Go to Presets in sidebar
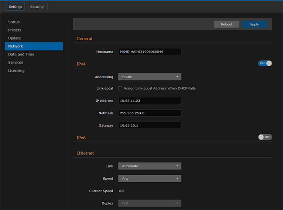Image resolution: width=283 pixels, height=210 pixels. pyautogui.click(x=15, y=30)
